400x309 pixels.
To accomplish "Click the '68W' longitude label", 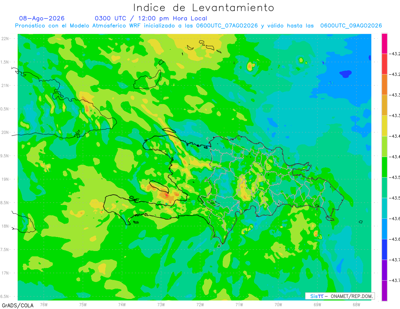I will 356,304.
